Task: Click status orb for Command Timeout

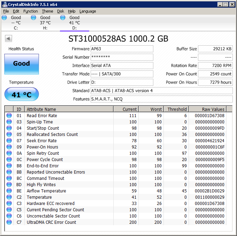Action: point(9,178)
